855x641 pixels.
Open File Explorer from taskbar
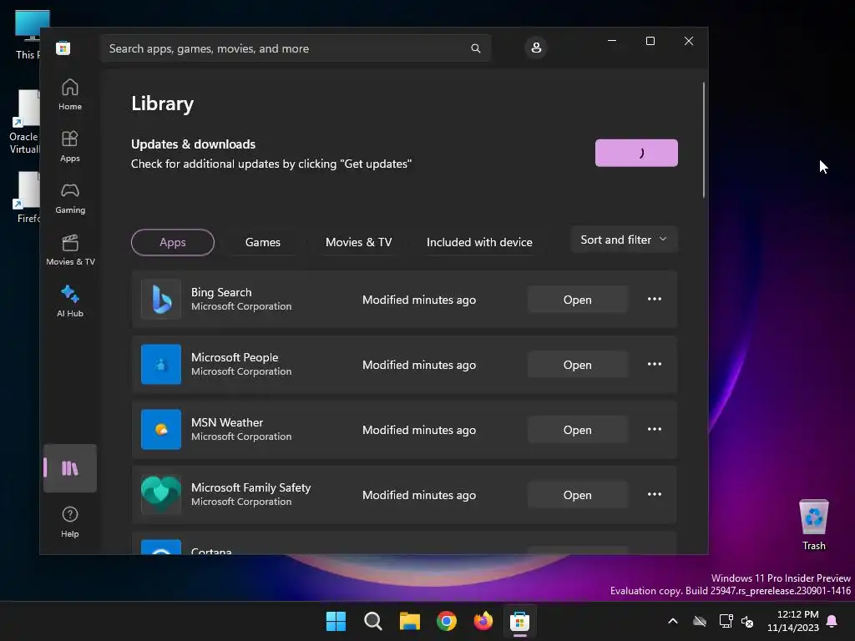click(x=409, y=621)
